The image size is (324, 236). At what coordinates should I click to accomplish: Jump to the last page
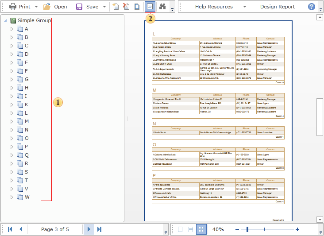tap(100, 229)
